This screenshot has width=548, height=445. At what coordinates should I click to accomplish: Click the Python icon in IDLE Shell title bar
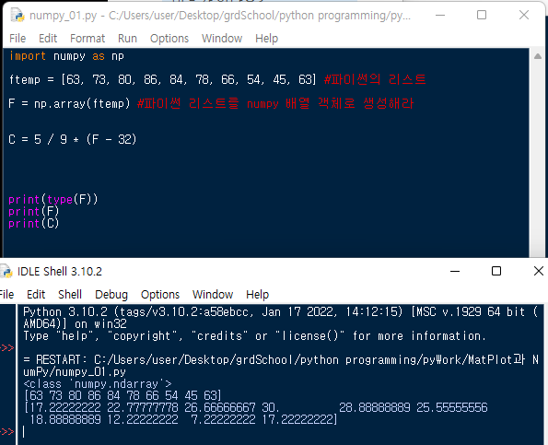tap(6, 272)
